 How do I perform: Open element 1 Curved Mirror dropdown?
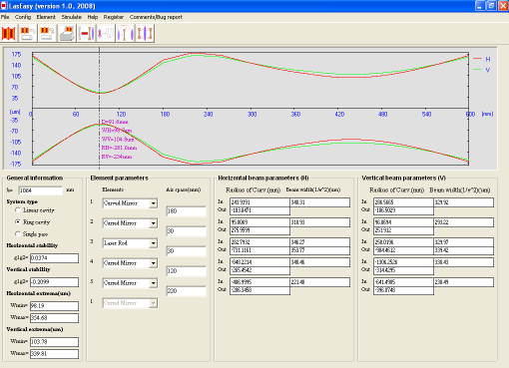click(x=153, y=203)
